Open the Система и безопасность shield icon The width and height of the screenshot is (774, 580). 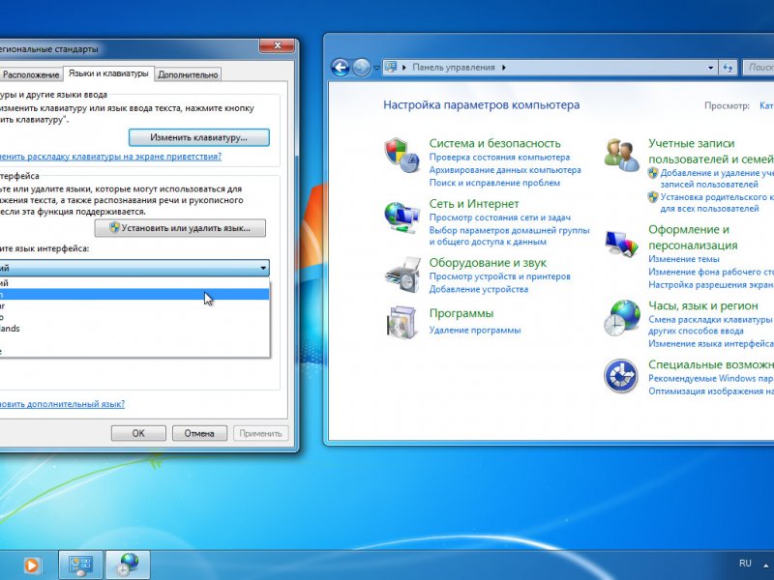click(x=402, y=156)
